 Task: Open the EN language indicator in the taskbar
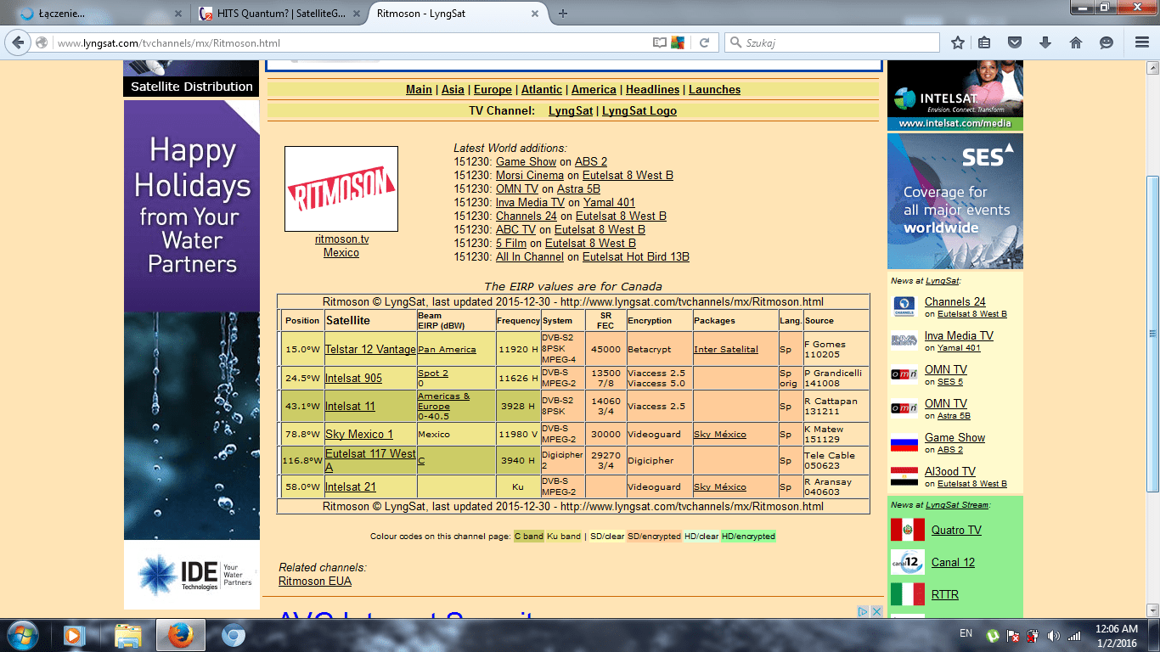pyautogui.click(x=966, y=633)
